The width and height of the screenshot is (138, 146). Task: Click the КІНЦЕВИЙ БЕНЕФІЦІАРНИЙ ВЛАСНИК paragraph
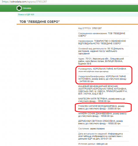pos(103,90)
